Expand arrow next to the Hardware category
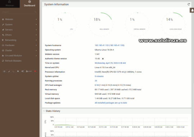194x137 pixels. 36,45
